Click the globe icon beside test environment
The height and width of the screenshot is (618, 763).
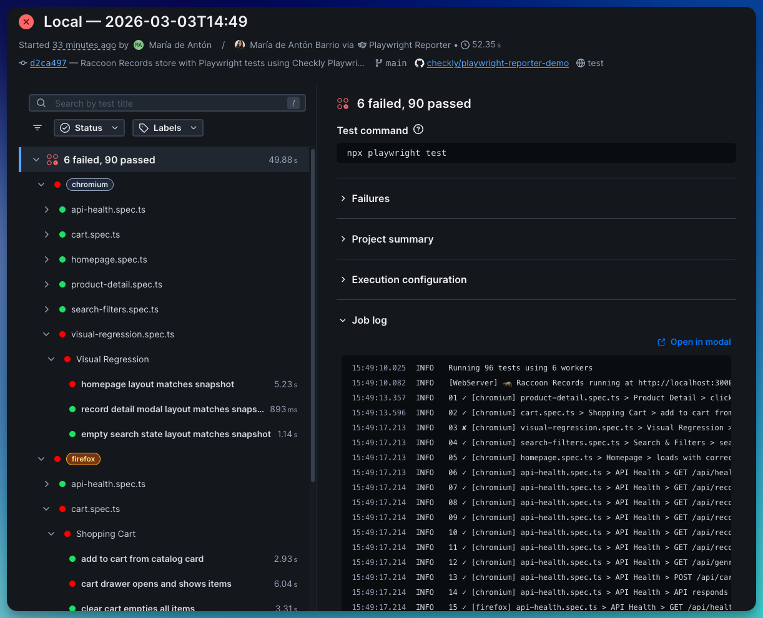point(581,63)
